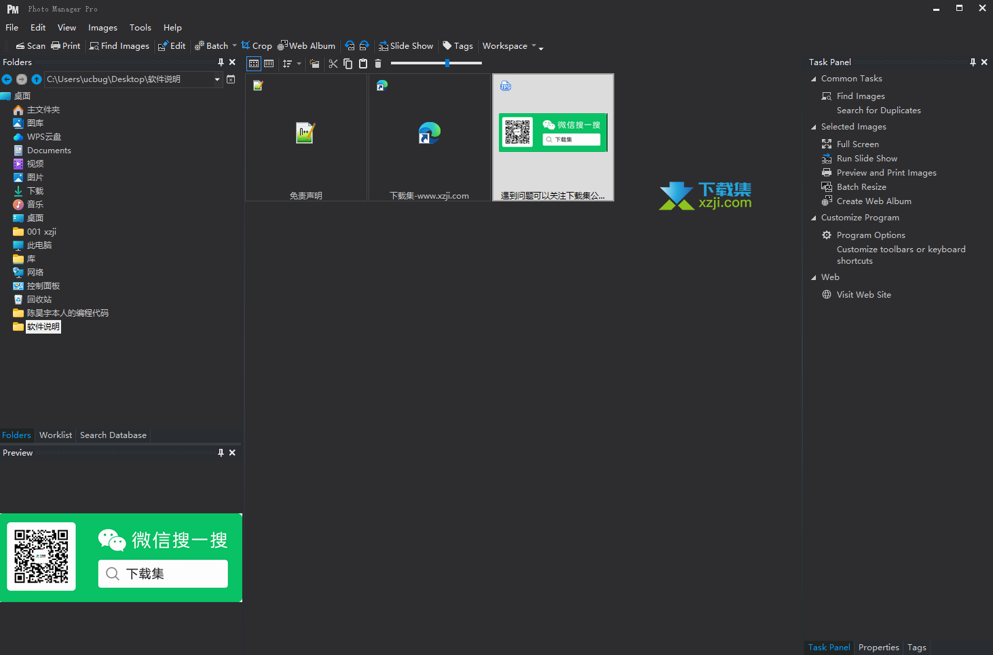Image resolution: width=993 pixels, height=655 pixels.
Task: Click the Batch toolbar button
Action: click(212, 46)
